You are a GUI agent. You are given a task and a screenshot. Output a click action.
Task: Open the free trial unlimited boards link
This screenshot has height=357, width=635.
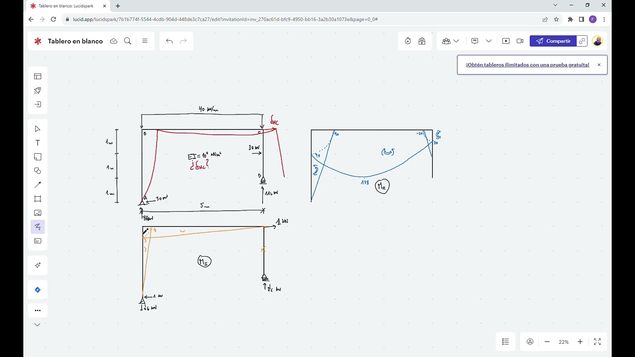point(527,65)
